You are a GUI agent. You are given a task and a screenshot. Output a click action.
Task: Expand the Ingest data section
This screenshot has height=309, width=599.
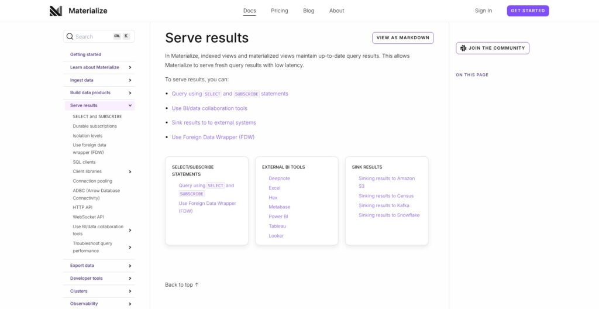click(x=130, y=80)
